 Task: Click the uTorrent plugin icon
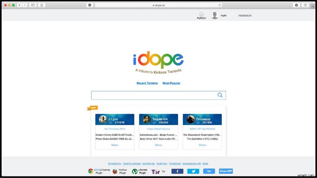click(135, 171)
